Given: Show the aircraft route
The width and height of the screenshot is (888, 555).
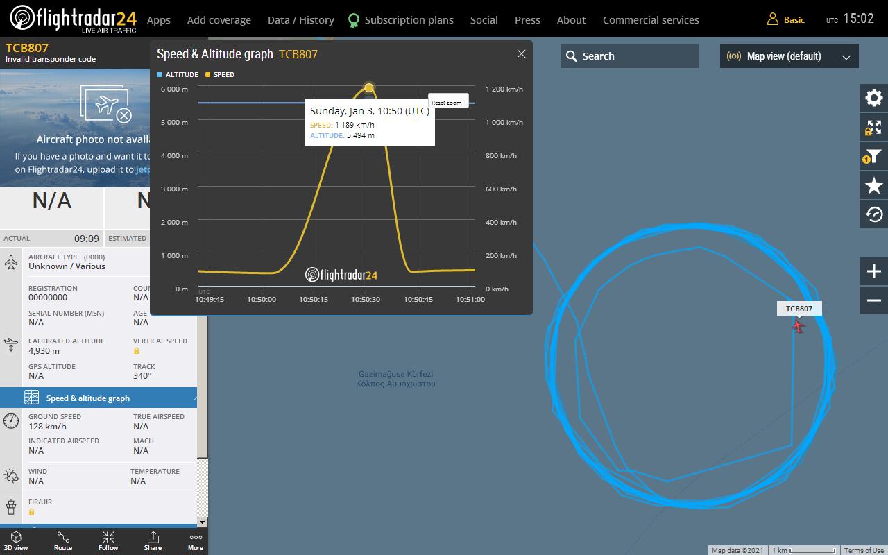Looking at the screenshot, I should tap(63, 541).
